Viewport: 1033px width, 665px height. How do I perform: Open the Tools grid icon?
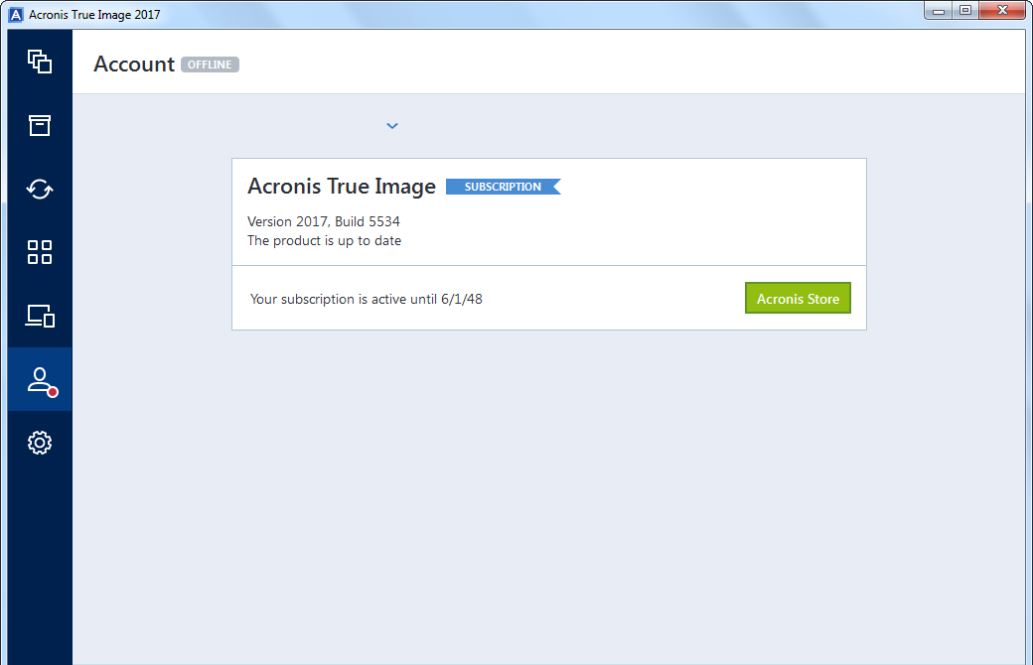[40, 252]
